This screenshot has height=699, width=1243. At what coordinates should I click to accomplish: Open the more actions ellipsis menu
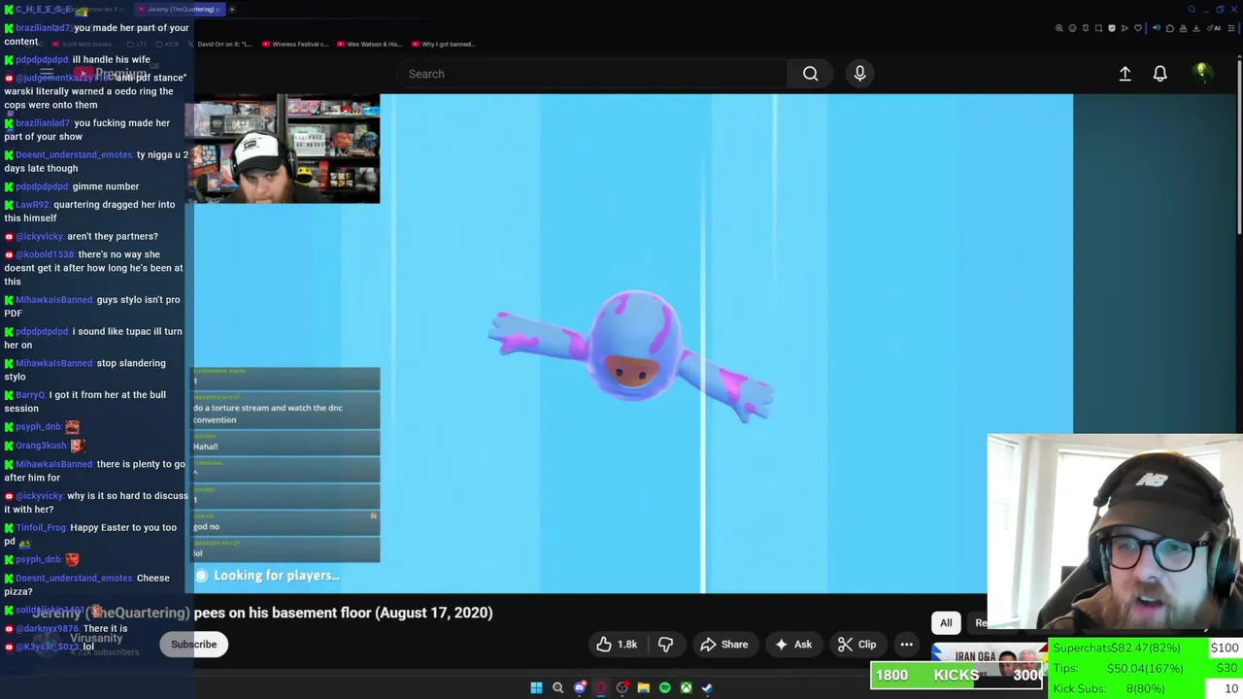click(x=906, y=645)
